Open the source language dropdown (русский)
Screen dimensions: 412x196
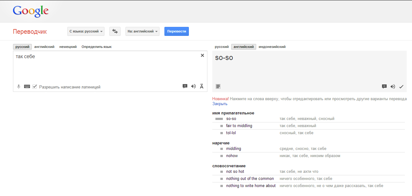click(x=86, y=31)
